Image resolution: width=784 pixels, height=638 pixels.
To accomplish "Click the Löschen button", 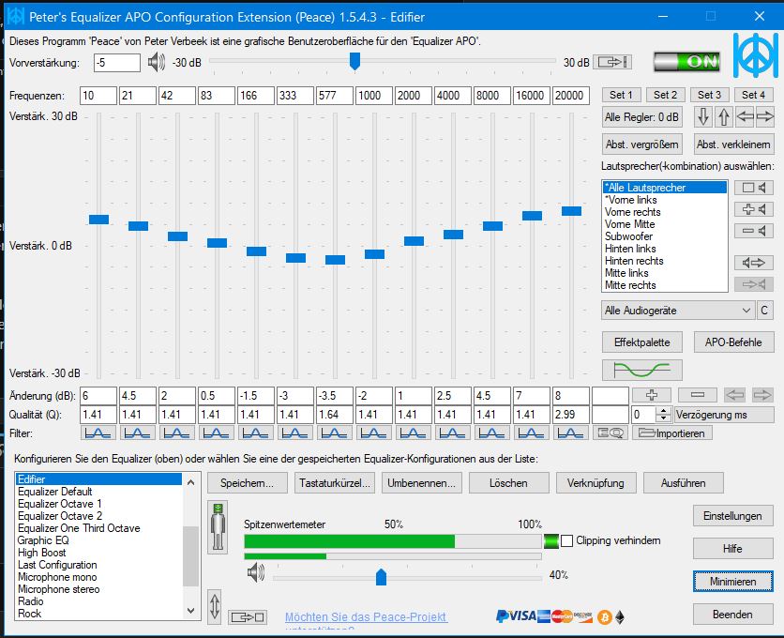I will click(508, 483).
